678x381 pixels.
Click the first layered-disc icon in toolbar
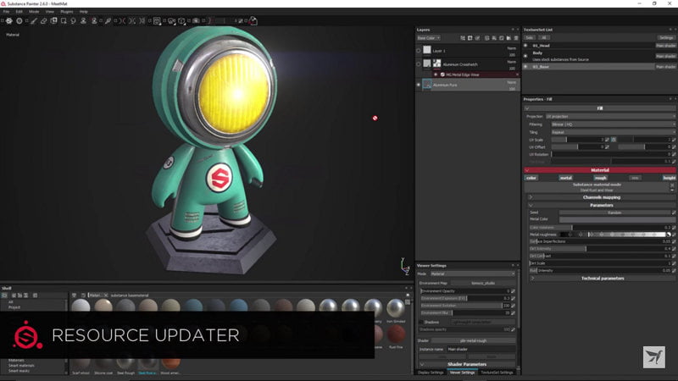(x=9, y=20)
